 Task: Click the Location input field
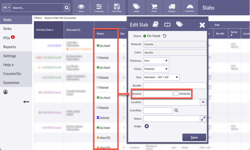pyautogui.click(x=172, y=102)
